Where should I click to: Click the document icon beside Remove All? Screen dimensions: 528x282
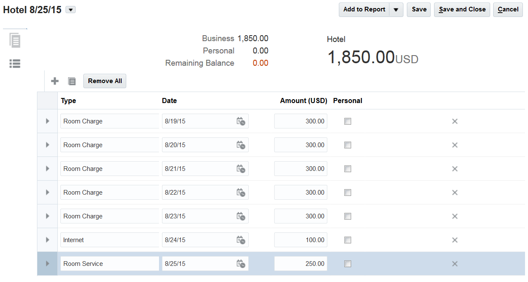[72, 81]
